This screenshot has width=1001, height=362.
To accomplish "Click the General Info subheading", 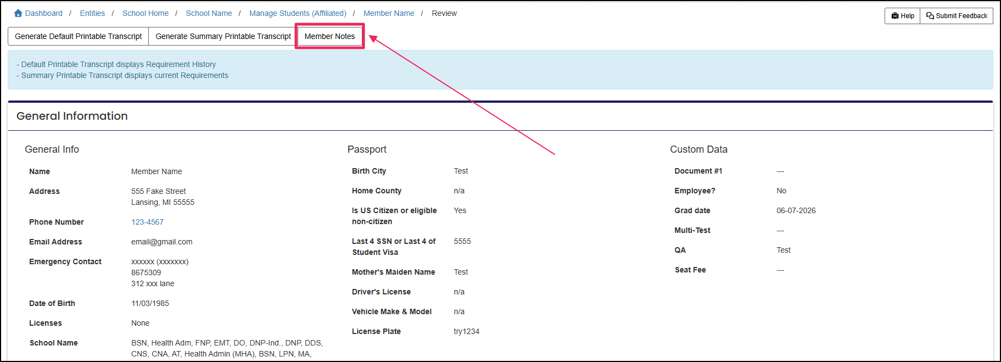I will [52, 149].
